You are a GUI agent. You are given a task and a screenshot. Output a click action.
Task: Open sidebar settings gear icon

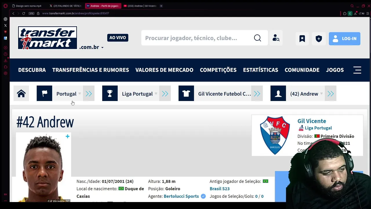coord(5,73)
